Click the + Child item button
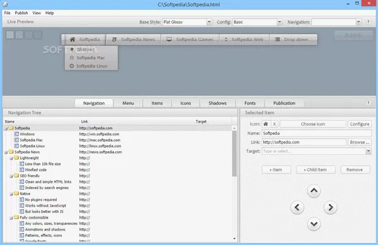 (316, 169)
